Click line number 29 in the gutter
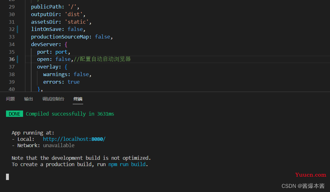Image resolution: width=330 pixels, height=192 pixels. [12, 7]
